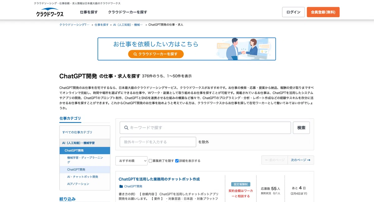Open クラウドワーカーを探す in top navigation
This screenshot has height=202, width=374.
pos(127,12)
